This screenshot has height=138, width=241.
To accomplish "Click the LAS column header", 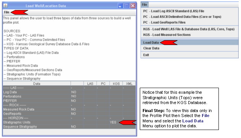I will (x=90, y=83).
